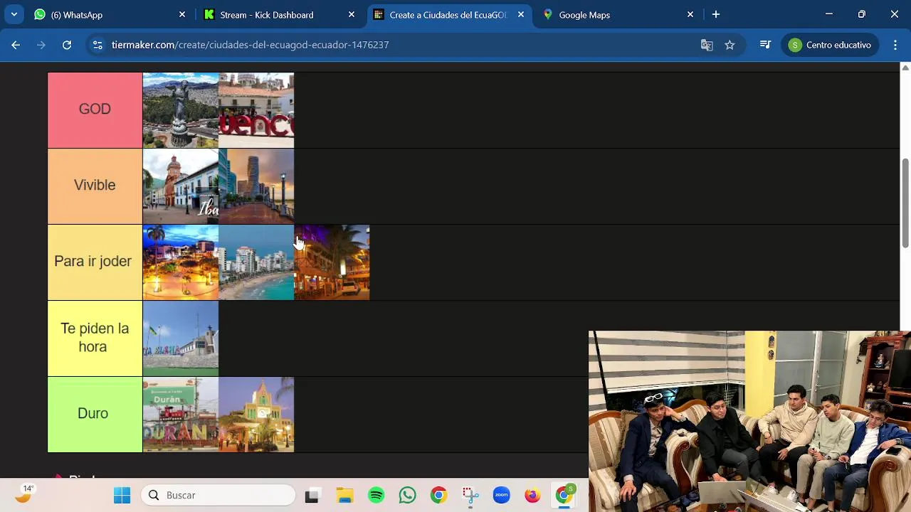
Task: Open the weather widget showing 14°
Action: coord(25,494)
